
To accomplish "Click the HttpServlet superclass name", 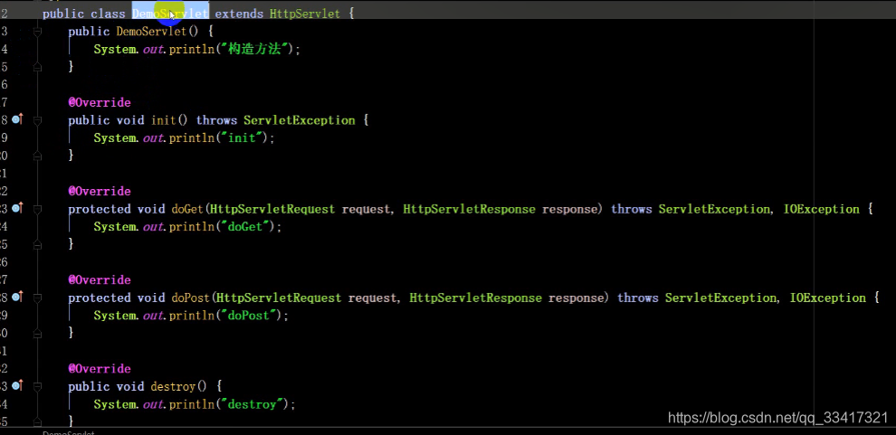I will [305, 14].
